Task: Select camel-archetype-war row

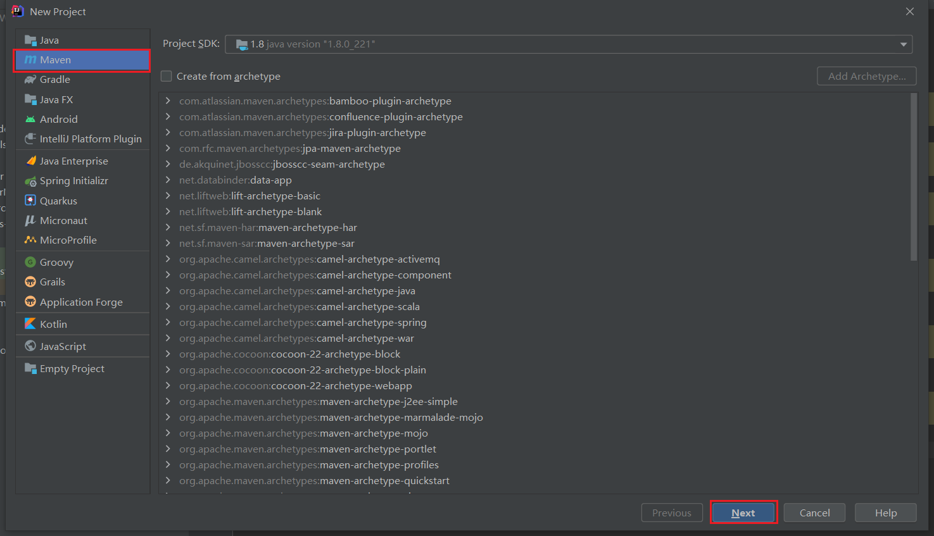Action: click(x=534, y=338)
